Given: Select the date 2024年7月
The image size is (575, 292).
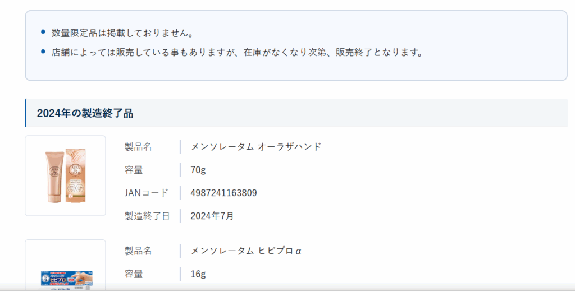Looking at the screenshot, I should tap(212, 216).
